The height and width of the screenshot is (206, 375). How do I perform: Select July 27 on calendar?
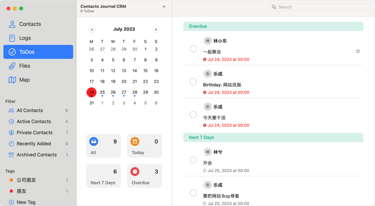pos(124,92)
